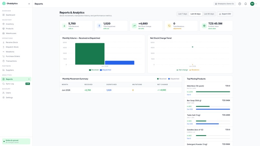This screenshot has height=146, width=260.
Task: Select the Reports sidebar item
Action: 16,79
